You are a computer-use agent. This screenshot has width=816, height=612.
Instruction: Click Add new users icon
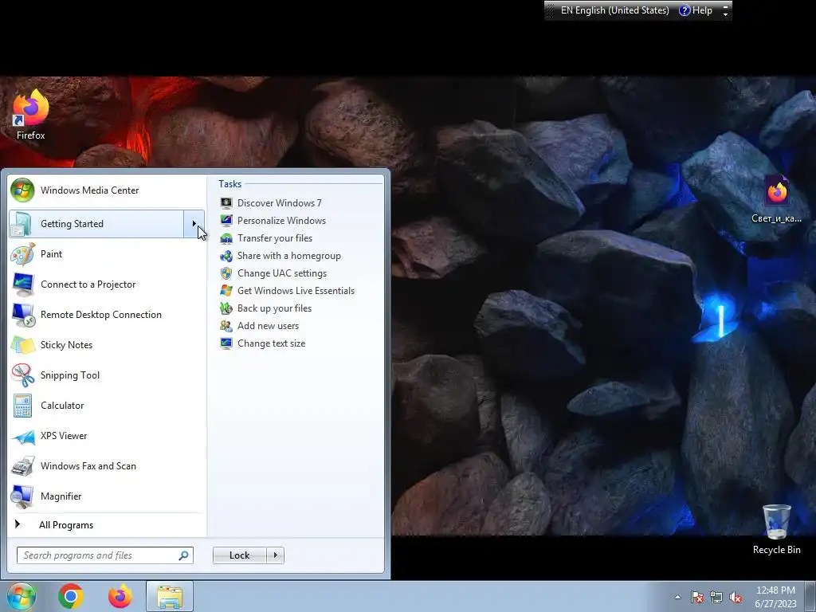226,326
